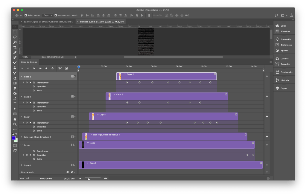Activate the Clone Stamp tool
Screen dimensions: 306x195
pos(15,68)
